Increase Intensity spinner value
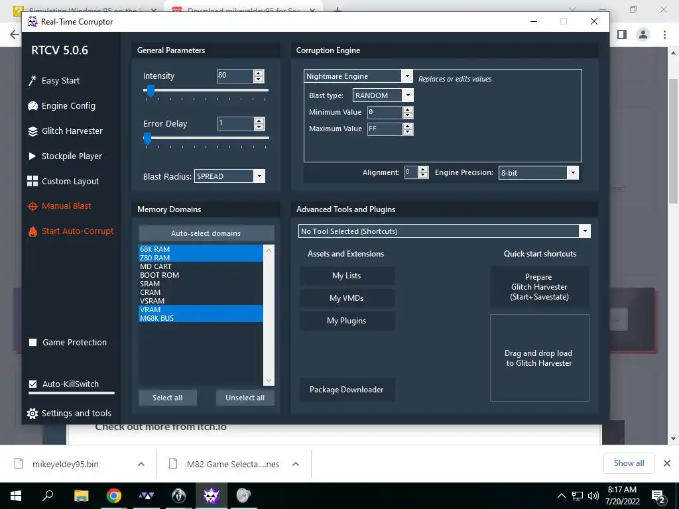The height and width of the screenshot is (509, 679). pos(259,73)
